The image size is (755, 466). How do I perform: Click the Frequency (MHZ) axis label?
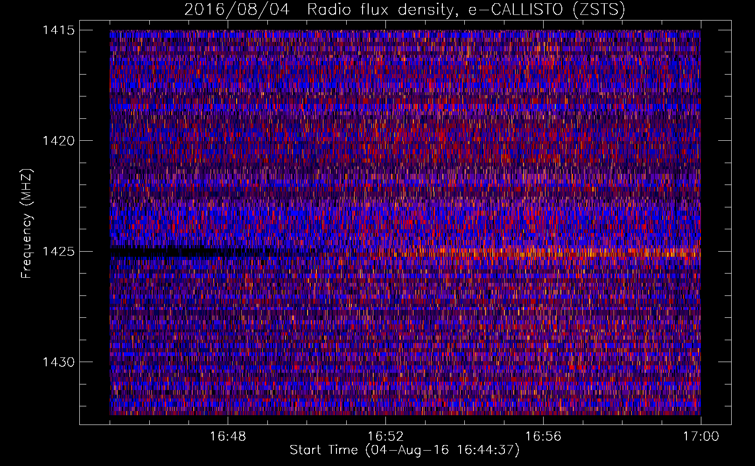point(27,223)
